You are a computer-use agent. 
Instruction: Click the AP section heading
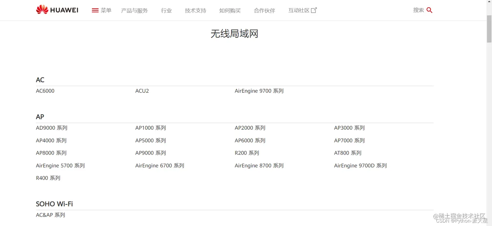pos(40,117)
